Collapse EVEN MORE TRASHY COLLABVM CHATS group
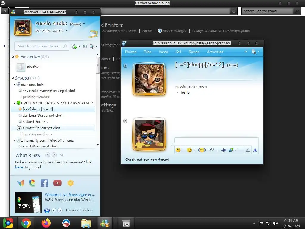305x229 pixels. point(15,103)
